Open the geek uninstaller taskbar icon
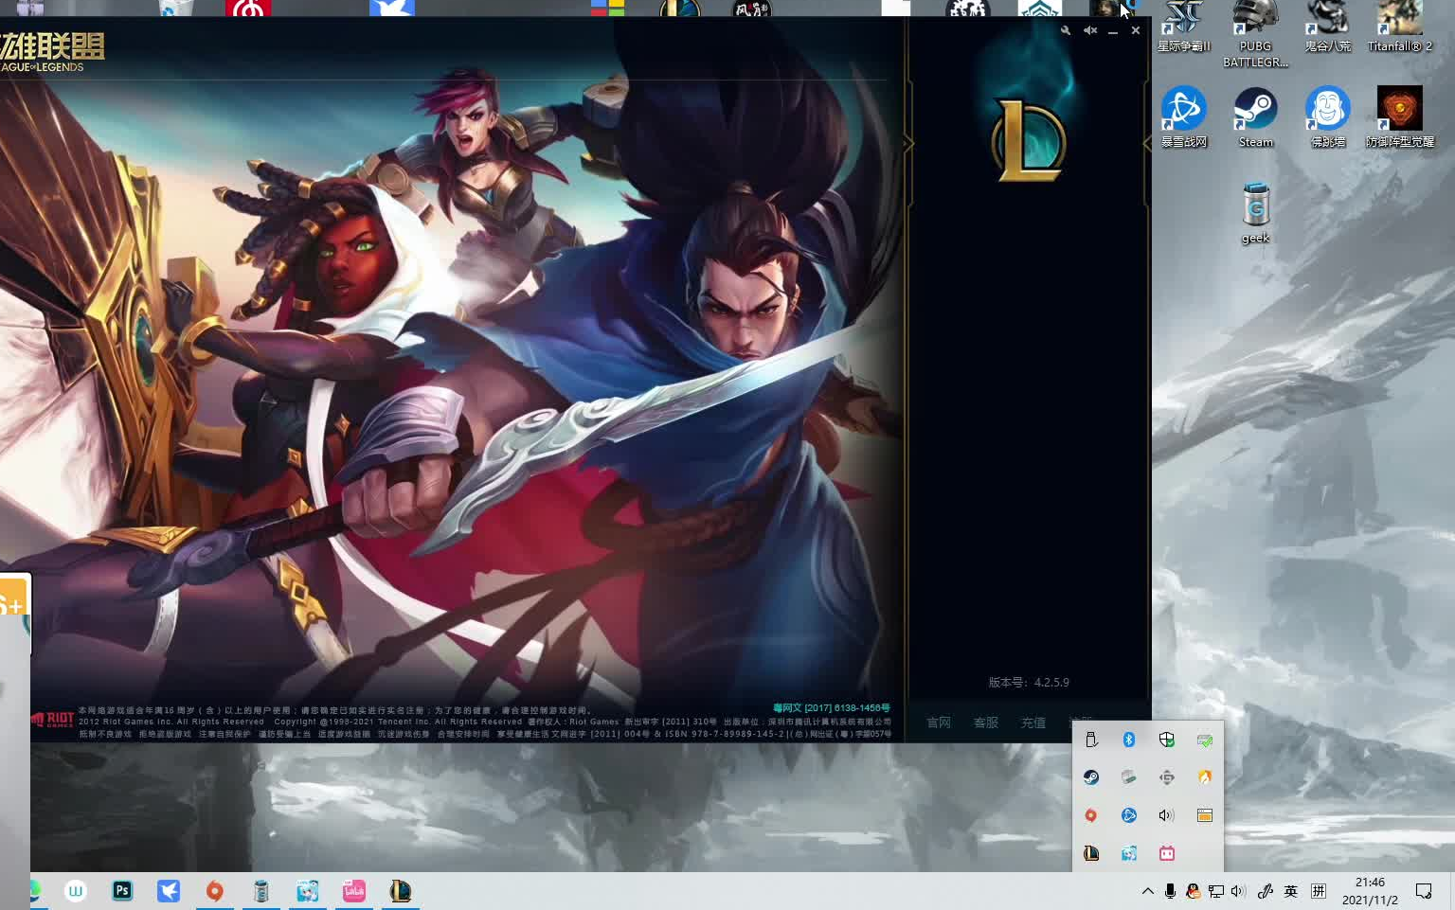The width and height of the screenshot is (1455, 910). (261, 891)
